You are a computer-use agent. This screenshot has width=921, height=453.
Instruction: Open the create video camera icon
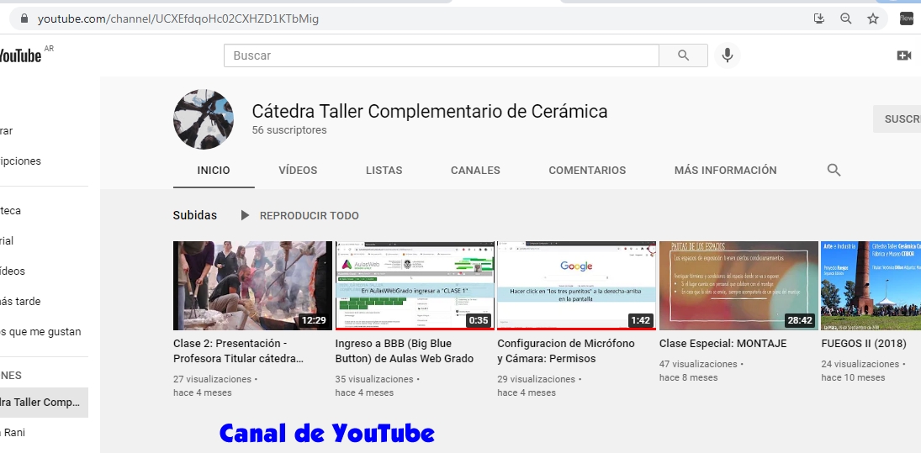pos(904,55)
